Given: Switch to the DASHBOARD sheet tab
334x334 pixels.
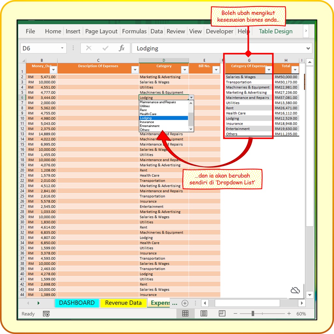Looking at the screenshot, I should click(77, 303).
